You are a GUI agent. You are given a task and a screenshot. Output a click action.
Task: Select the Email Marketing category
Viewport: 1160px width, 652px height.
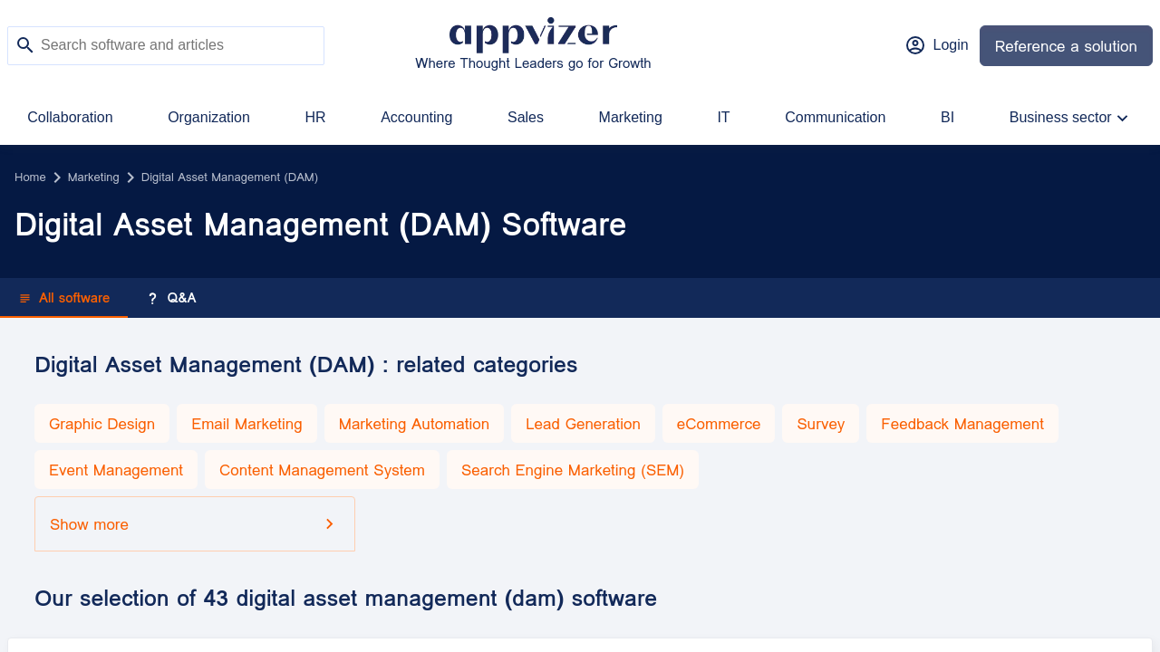coord(246,424)
